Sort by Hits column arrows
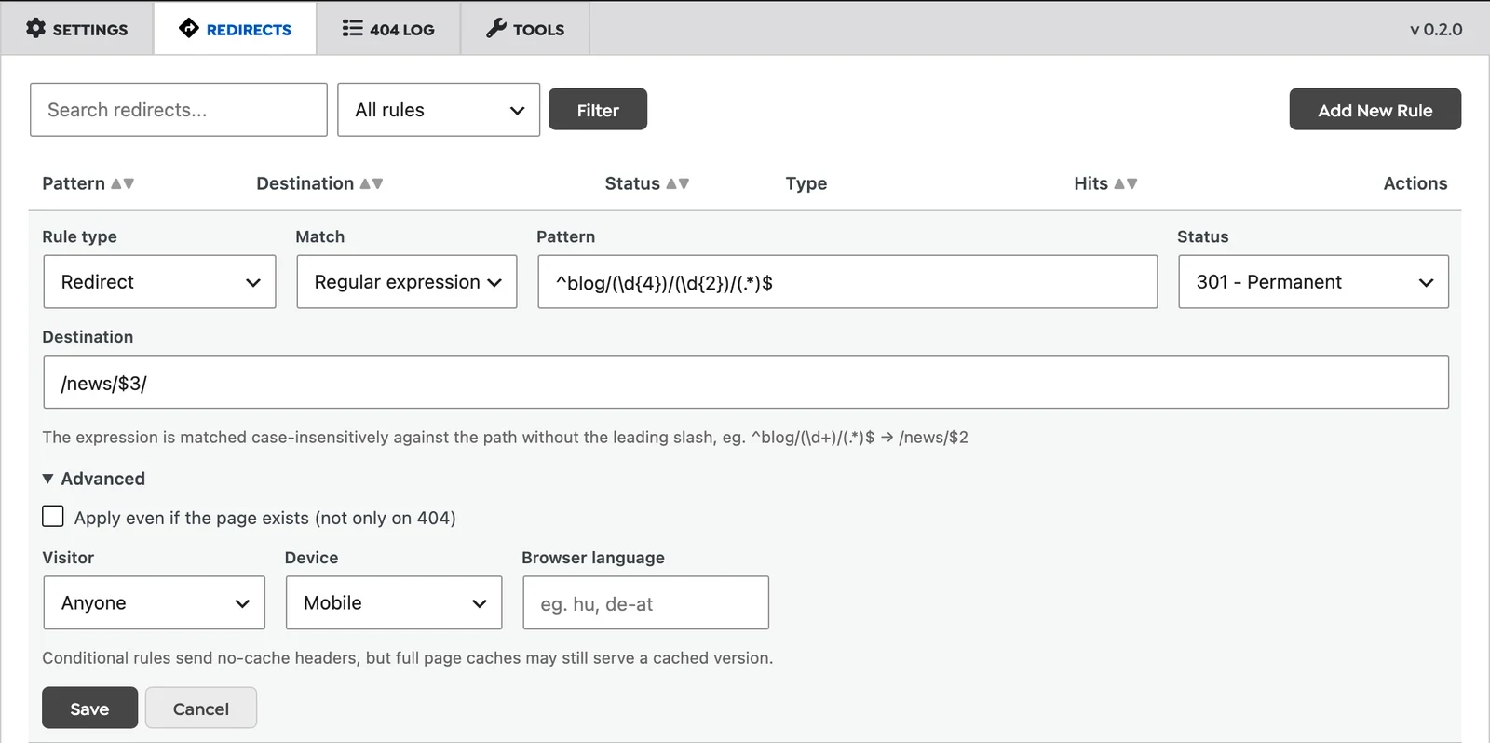Image resolution: width=1490 pixels, height=743 pixels. pos(1126,183)
